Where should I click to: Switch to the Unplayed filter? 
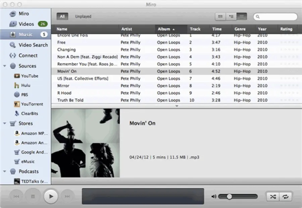83,16
